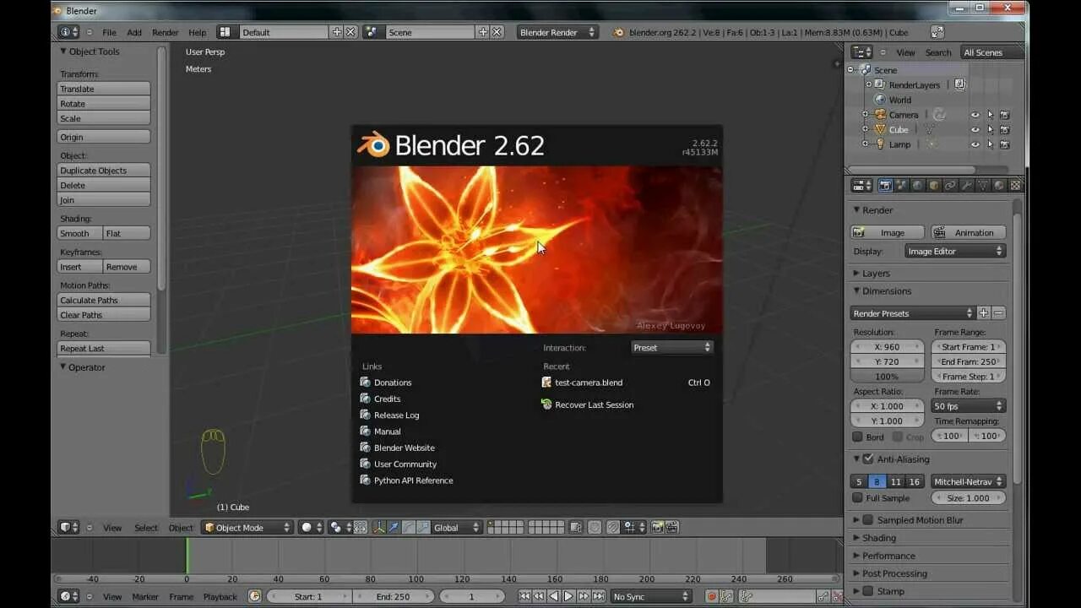Click the OpenGL render animation clapper icon
Image resolution: width=1081 pixels, height=608 pixels.
[x=671, y=527]
